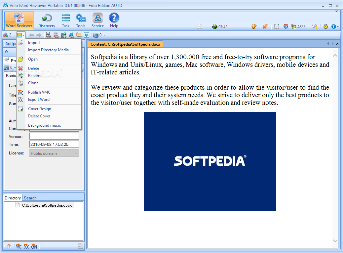The image size is (343, 253).
Task: Switch to the Directory tab
Action: coord(13,198)
